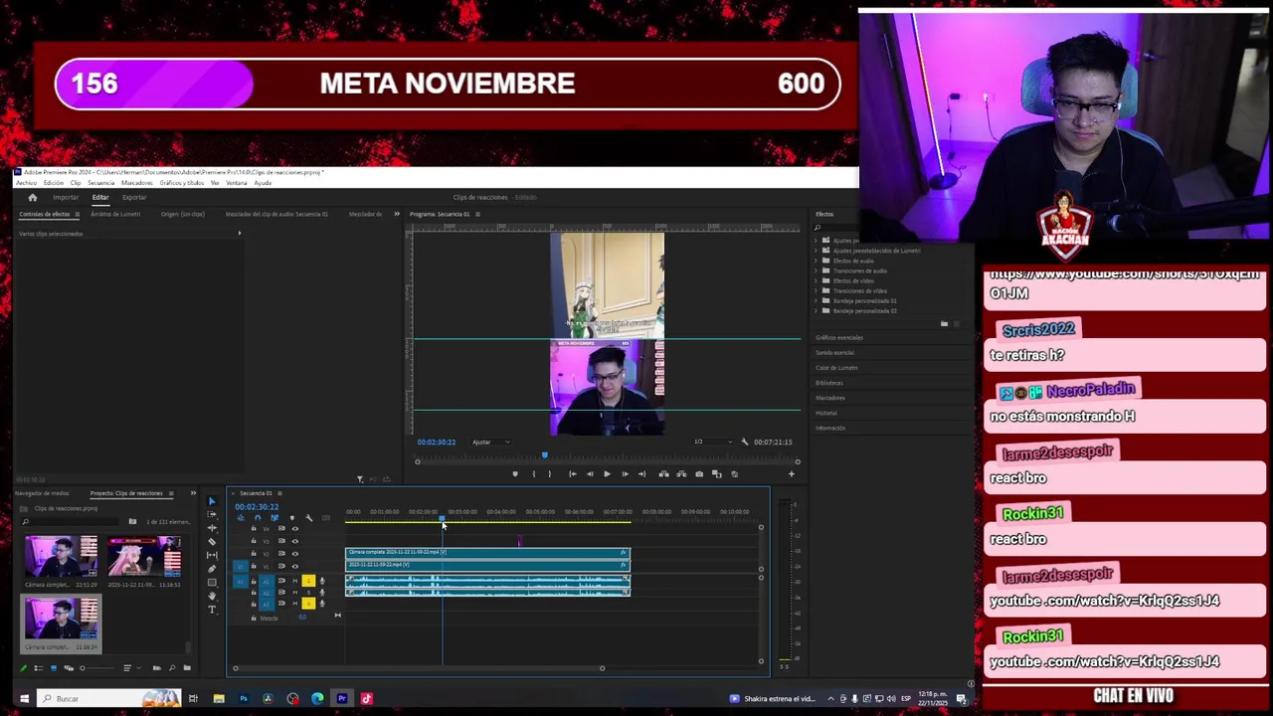Select the Track Select Forward tool
Viewport: 1273px width, 716px height.
[212, 514]
